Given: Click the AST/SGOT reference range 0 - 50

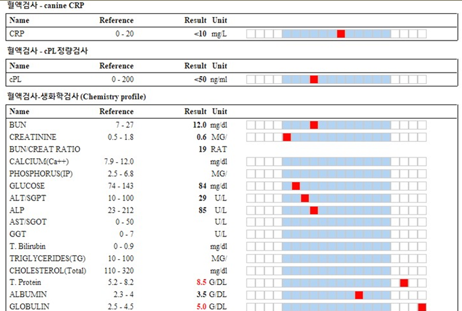Looking at the screenshot, I should [x=124, y=222].
